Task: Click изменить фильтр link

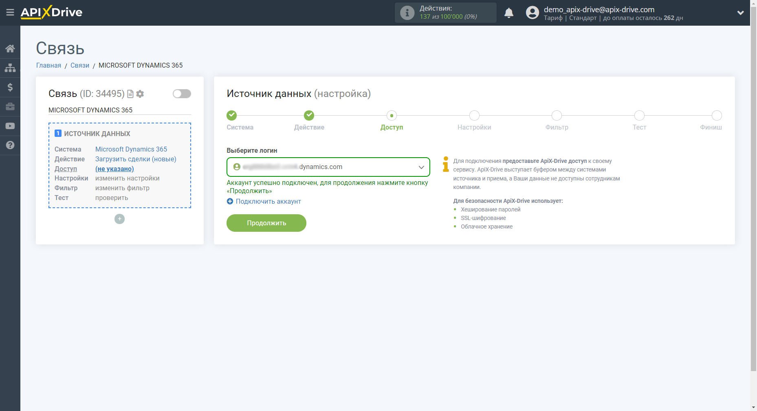Action: [122, 188]
